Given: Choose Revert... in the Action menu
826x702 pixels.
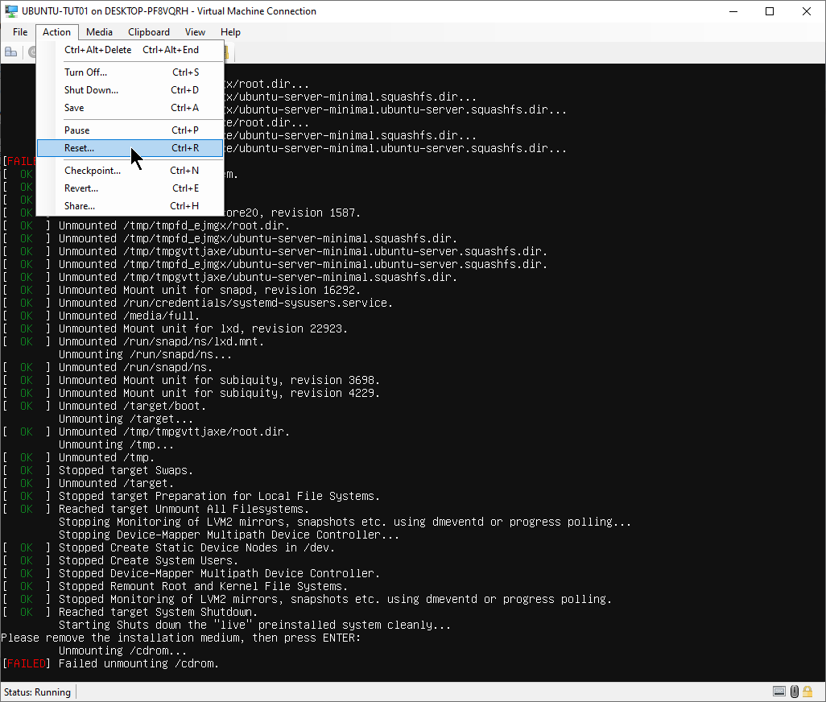Looking at the screenshot, I should coord(130,188).
